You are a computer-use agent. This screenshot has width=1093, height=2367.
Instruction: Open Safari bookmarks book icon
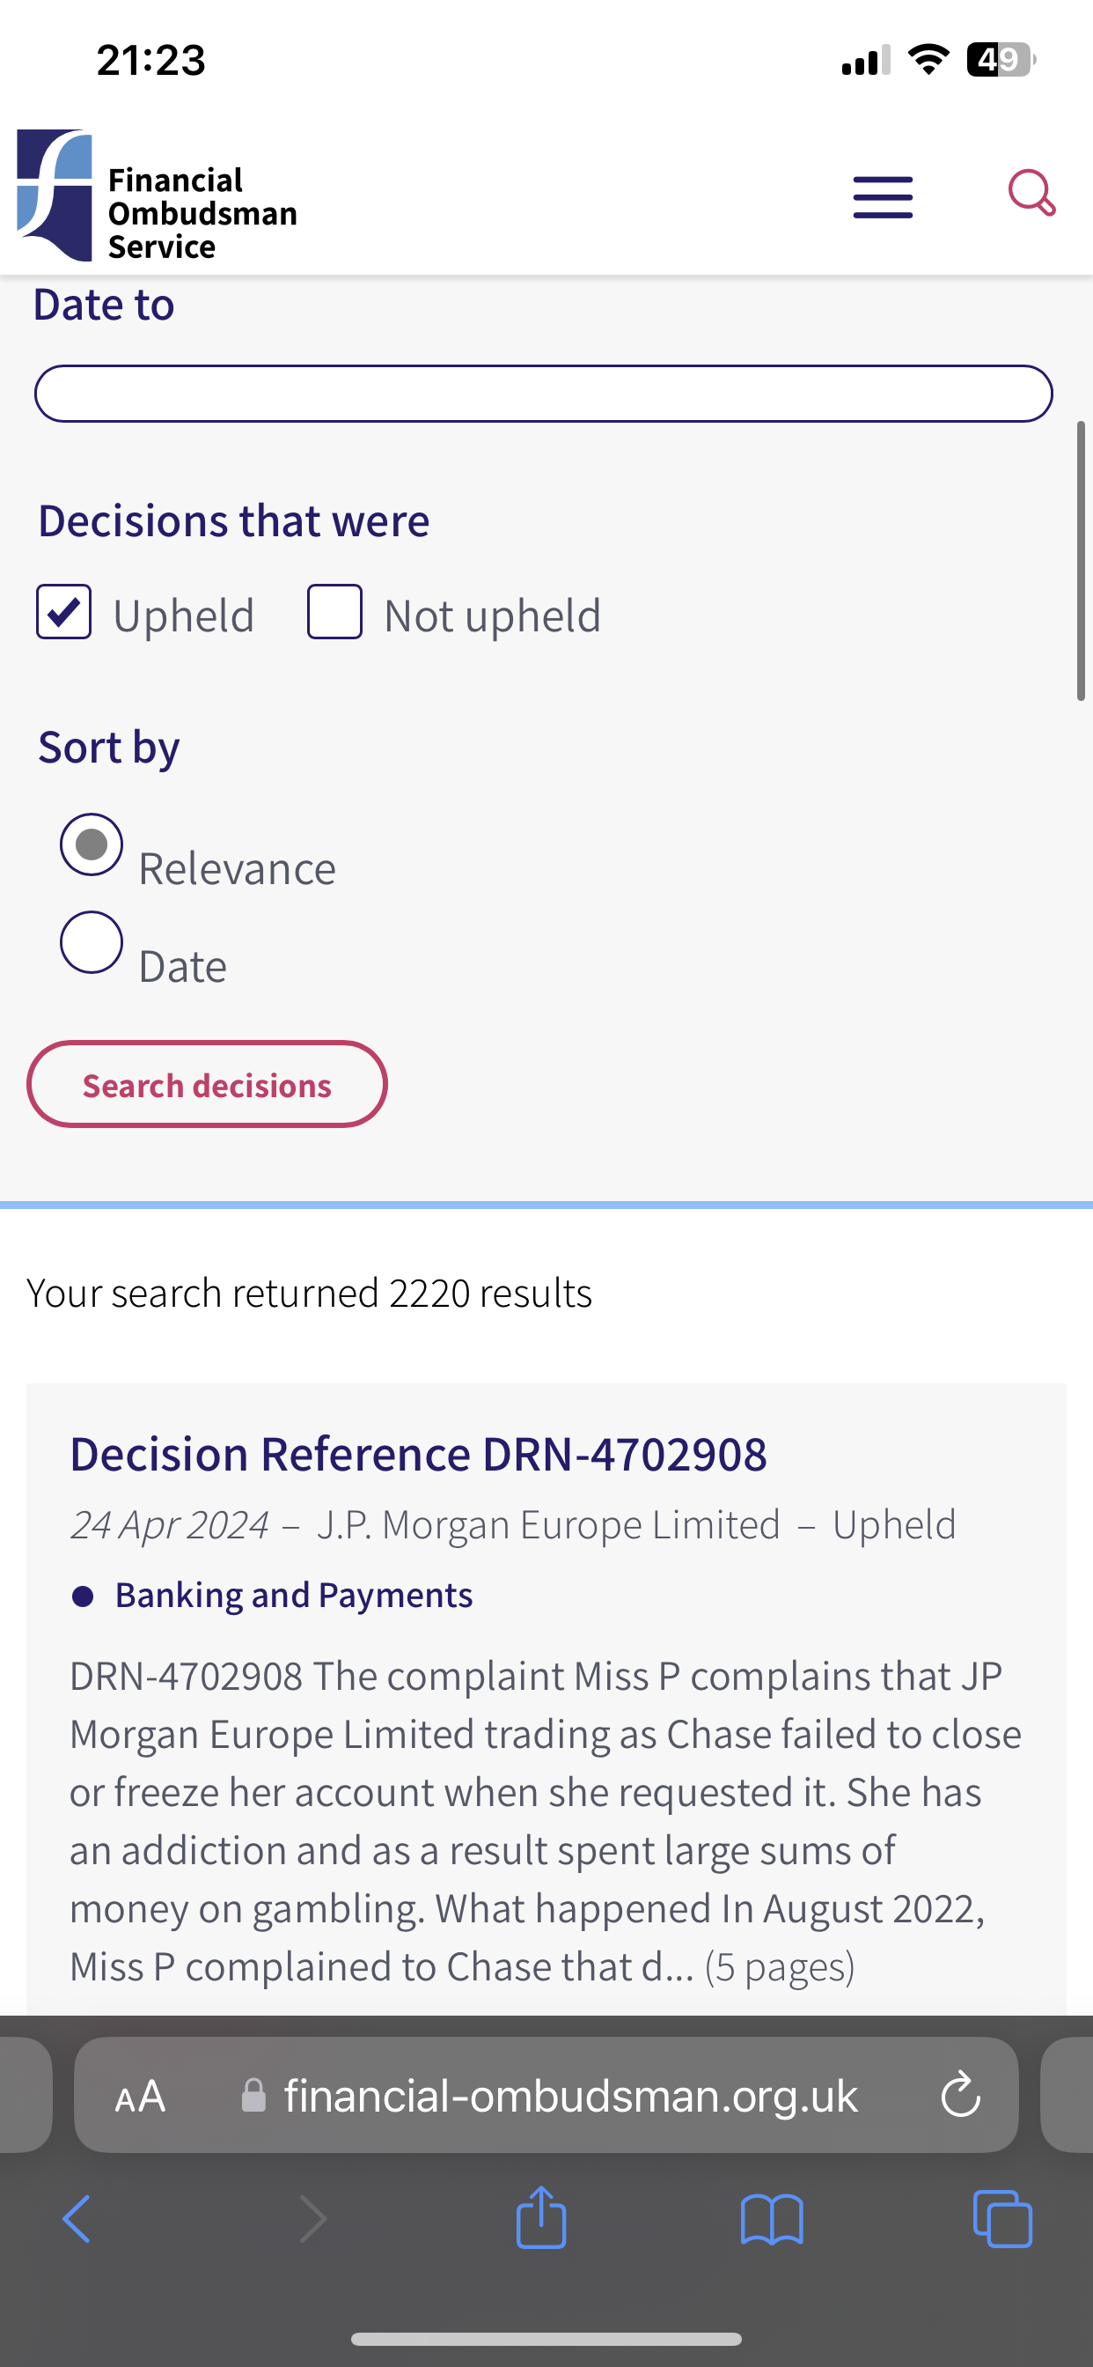click(x=772, y=2219)
